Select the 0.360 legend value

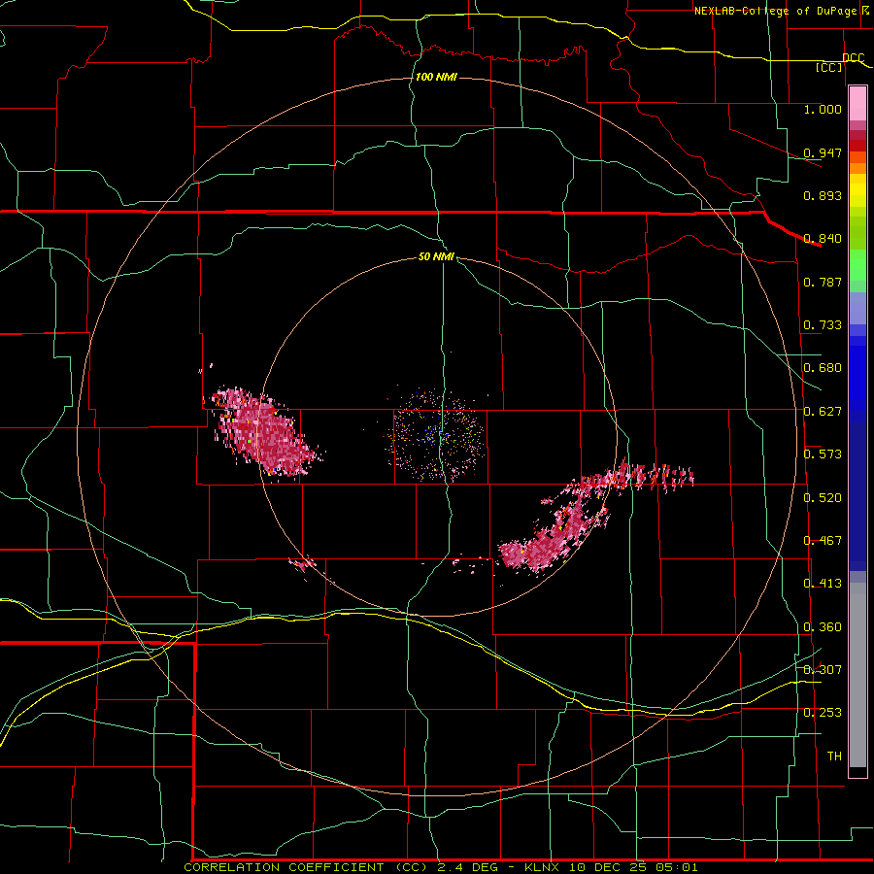[x=823, y=627]
